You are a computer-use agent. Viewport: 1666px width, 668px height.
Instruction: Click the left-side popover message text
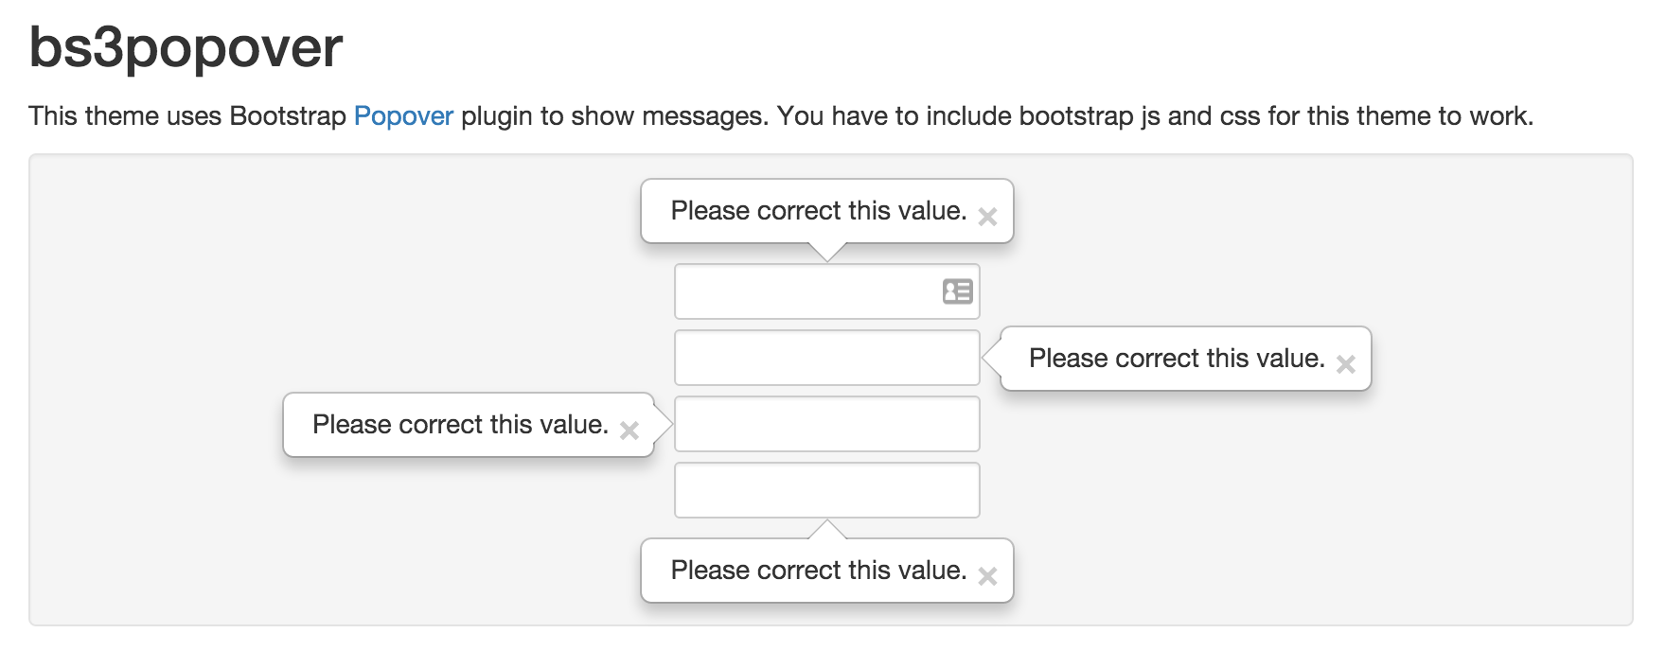point(460,425)
